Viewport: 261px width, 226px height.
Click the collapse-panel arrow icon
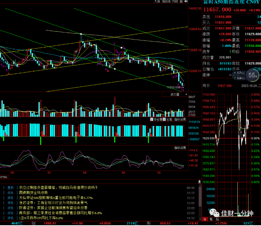click(186, 1)
